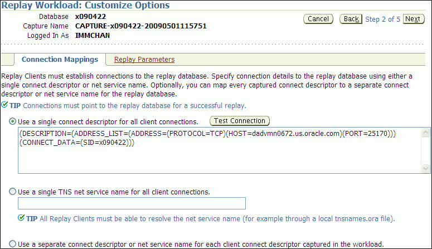The height and width of the screenshot is (249, 432).
Task: Click the Cancel button
Action: pos(318,19)
